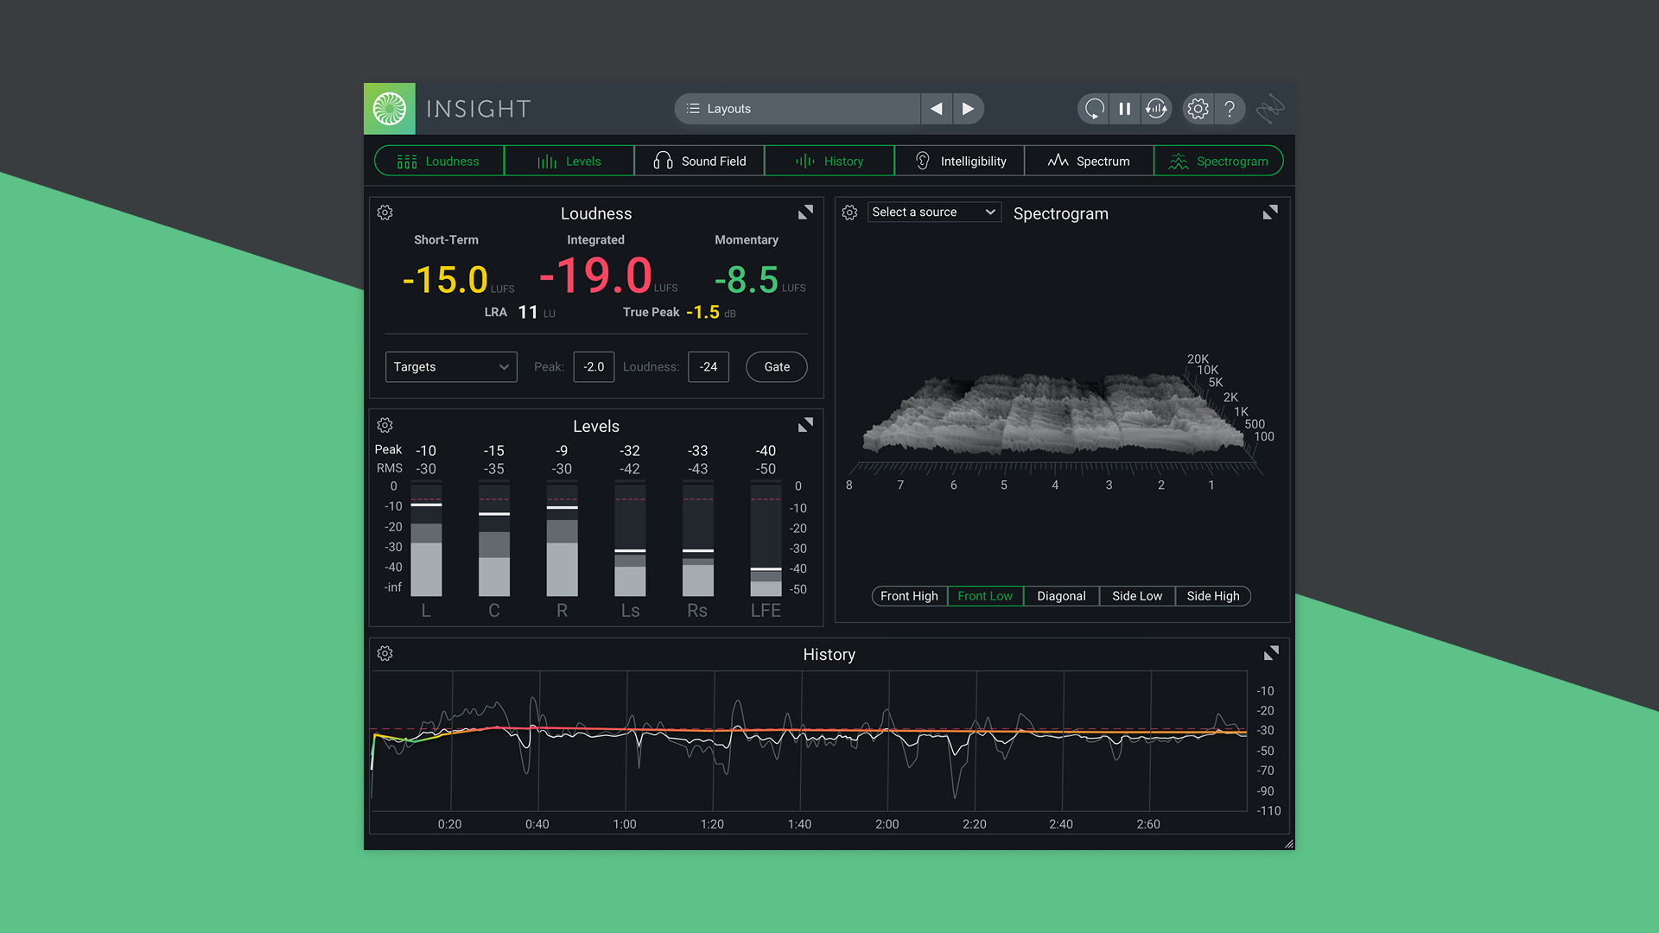Screen dimensions: 1659x933
Task: Toggle the Sound Field module tab
Action: pyautogui.click(x=699, y=162)
